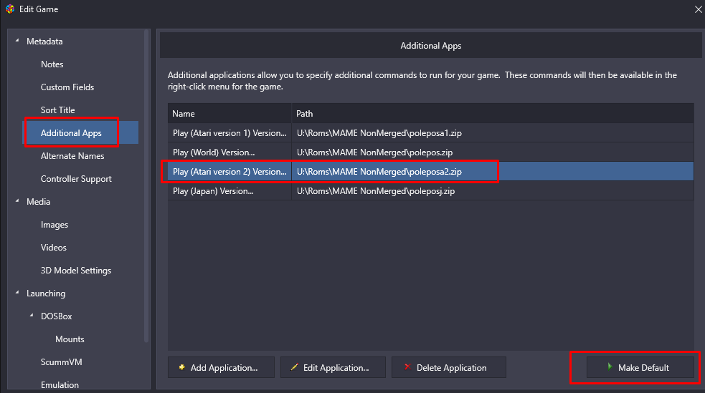Click the yellow star Add Application icon

(x=181, y=367)
